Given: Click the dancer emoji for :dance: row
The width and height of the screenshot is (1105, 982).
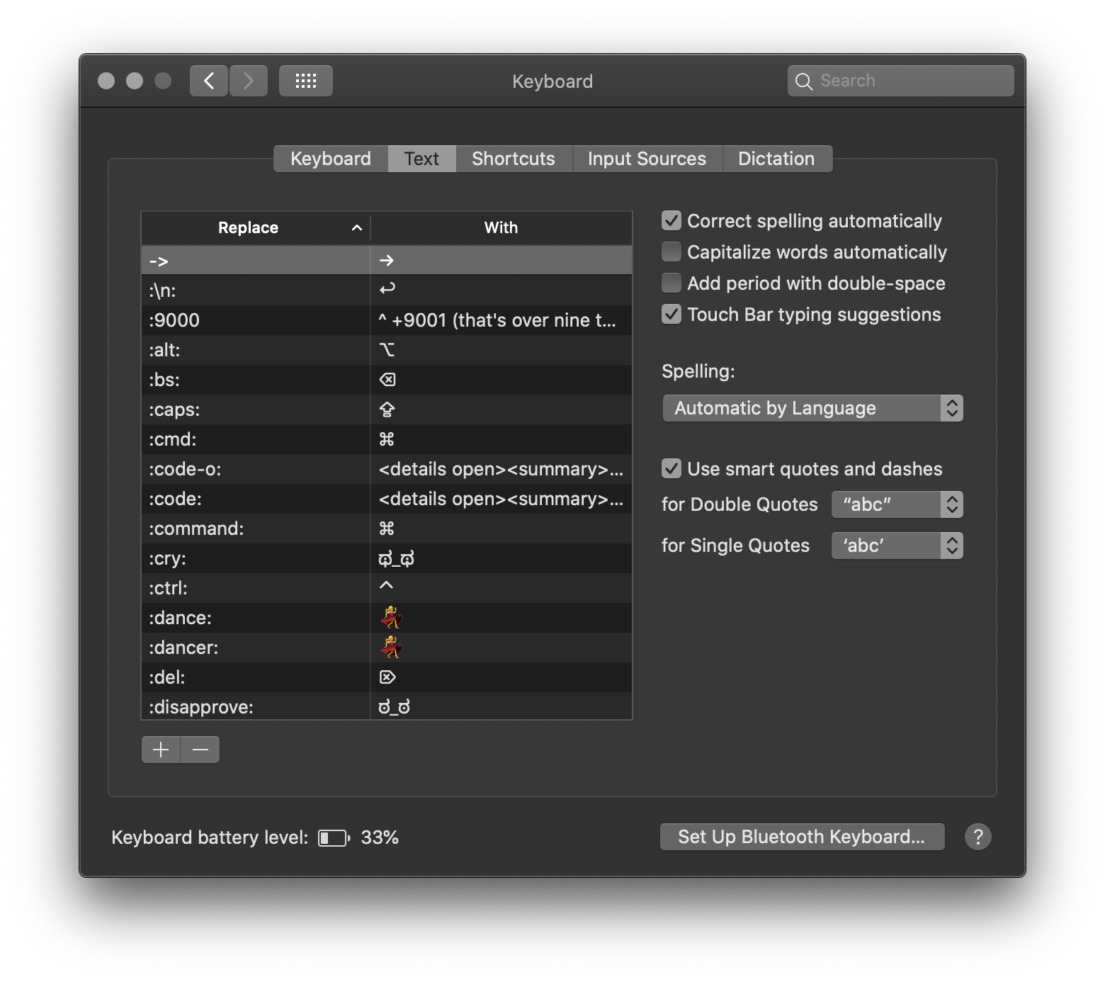Looking at the screenshot, I should [x=390, y=617].
